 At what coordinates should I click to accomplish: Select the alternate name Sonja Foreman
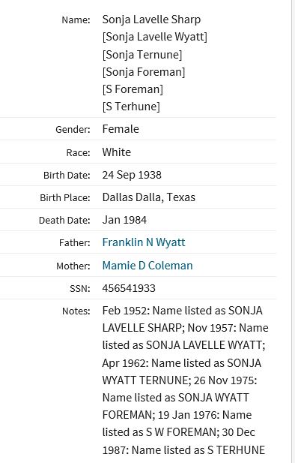pos(144,72)
